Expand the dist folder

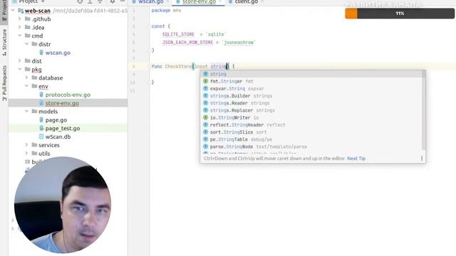(19, 61)
